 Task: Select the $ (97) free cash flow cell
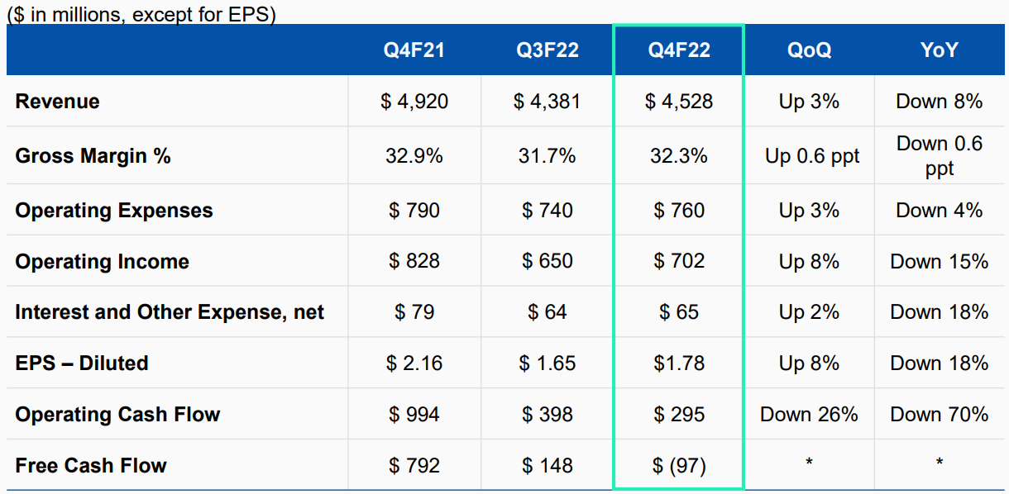click(679, 466)
